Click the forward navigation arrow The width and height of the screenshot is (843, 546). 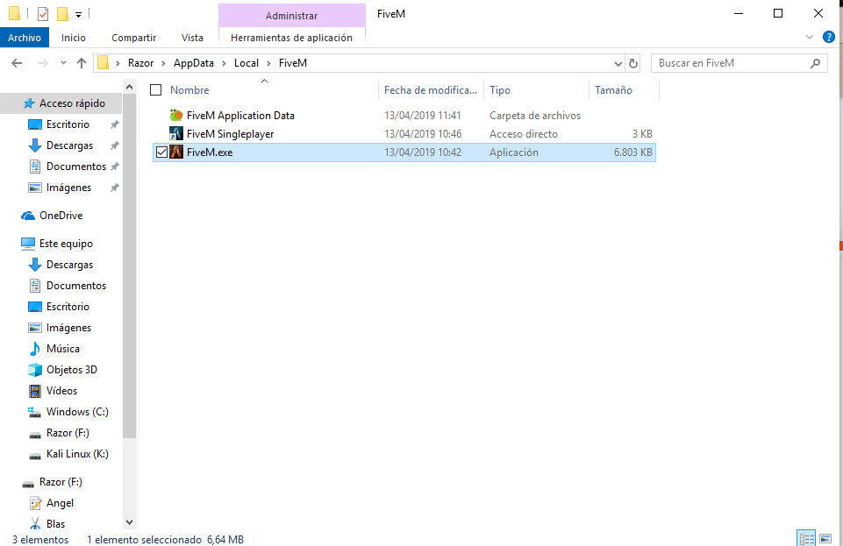coord(42,63)
